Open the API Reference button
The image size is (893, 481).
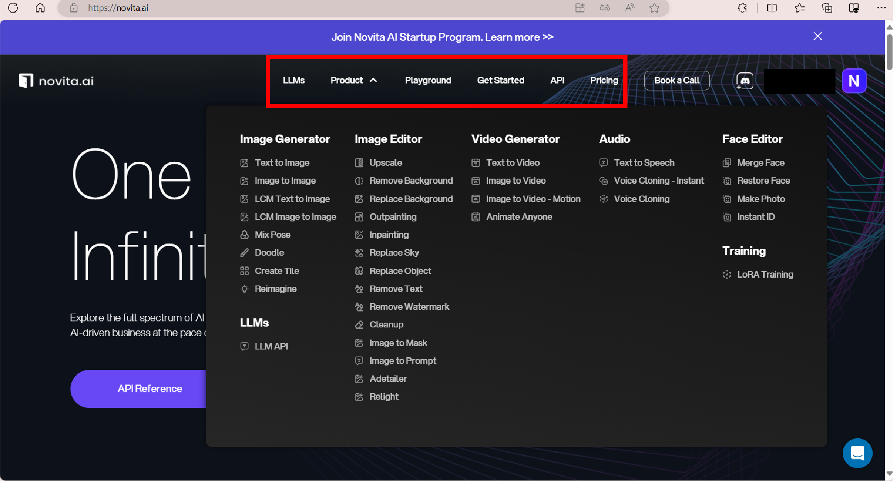(x=150, y=388)
